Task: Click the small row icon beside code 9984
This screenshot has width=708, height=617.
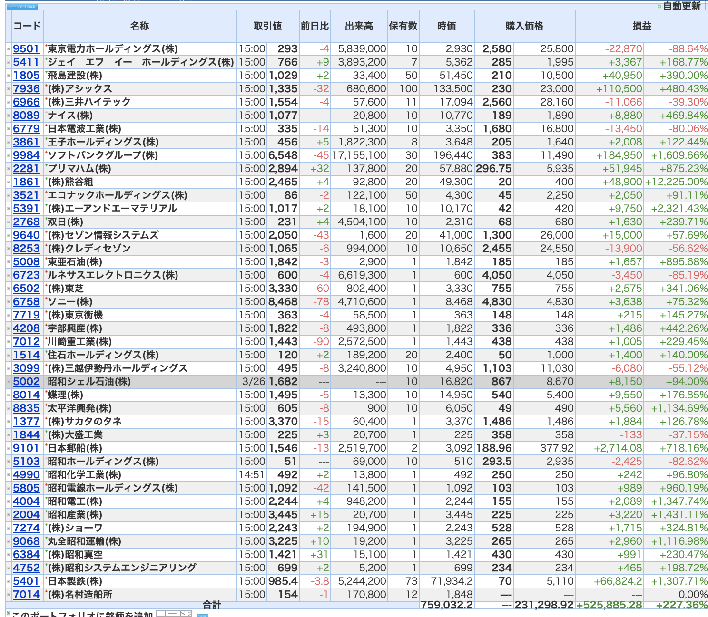Action: tap(9, 155)
